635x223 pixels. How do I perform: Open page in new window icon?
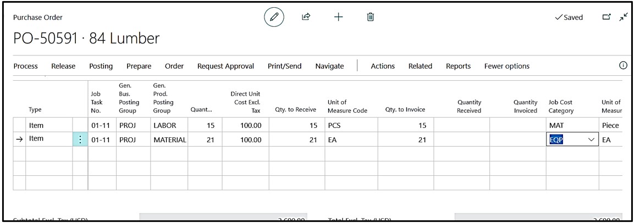tap(607, 18)
